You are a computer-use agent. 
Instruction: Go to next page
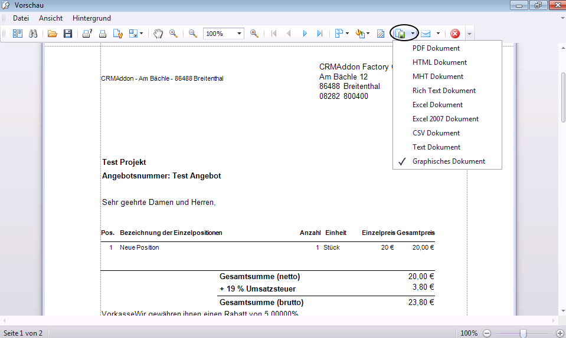coord(305,34)
